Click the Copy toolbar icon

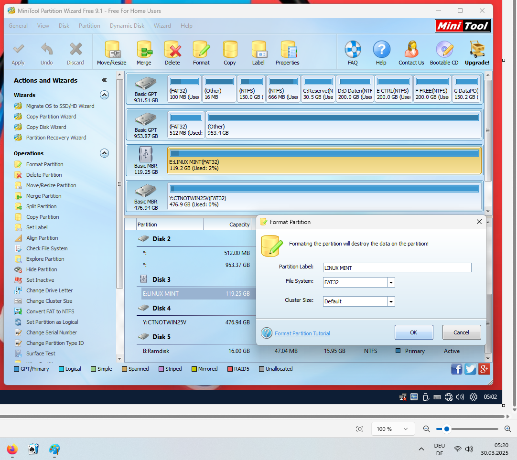(x=230, y=49)
